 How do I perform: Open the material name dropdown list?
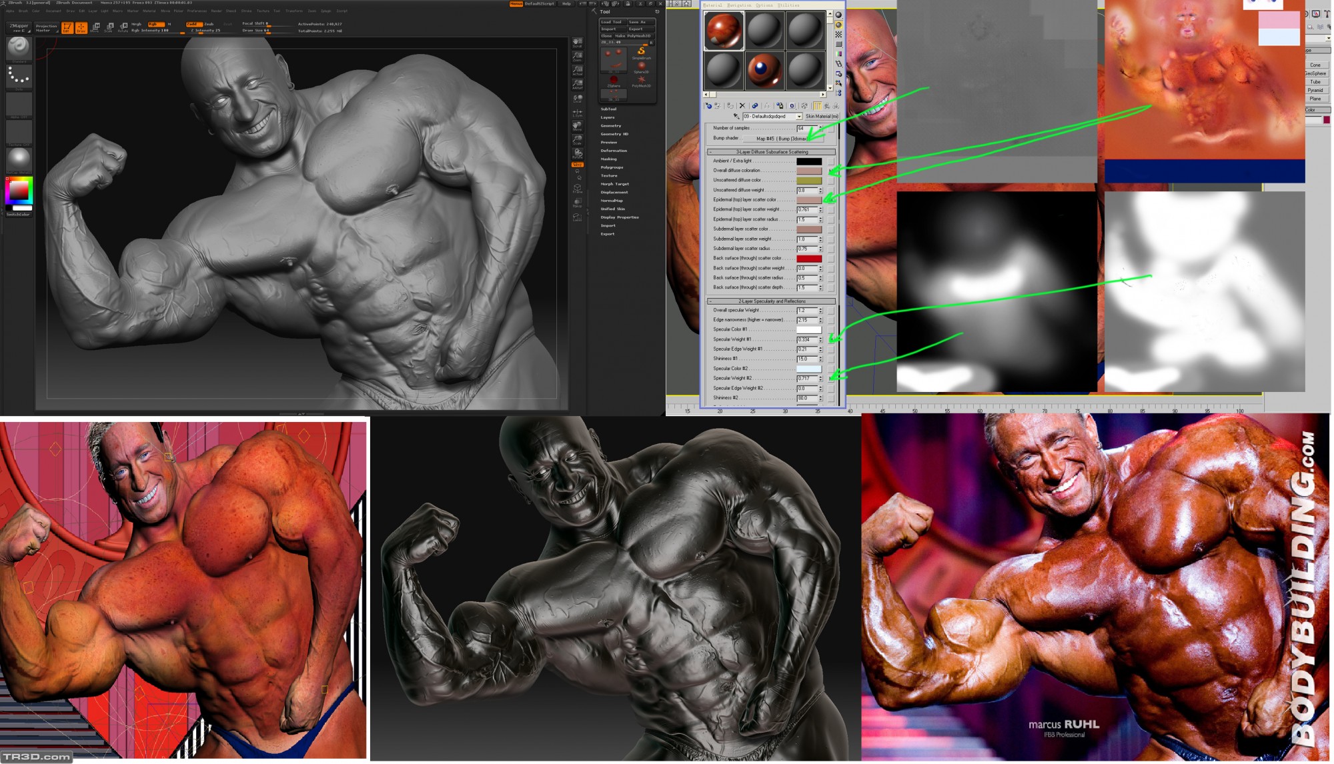[798, 116]
